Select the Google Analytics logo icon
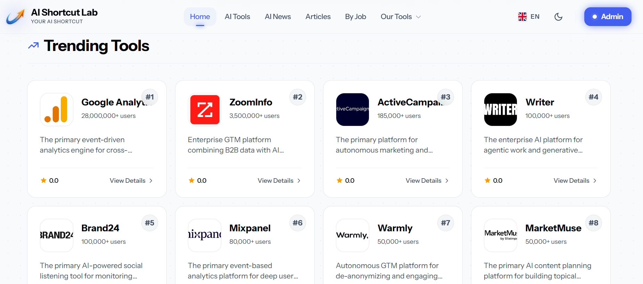 (56, 110)
